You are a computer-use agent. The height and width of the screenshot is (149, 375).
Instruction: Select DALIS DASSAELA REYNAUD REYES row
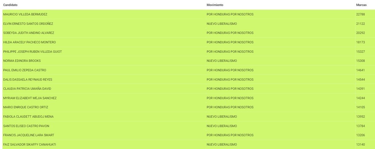click(28, 79)
